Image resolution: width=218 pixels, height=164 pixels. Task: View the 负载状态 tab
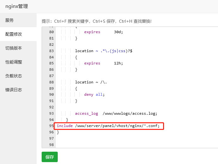[18, 76]
